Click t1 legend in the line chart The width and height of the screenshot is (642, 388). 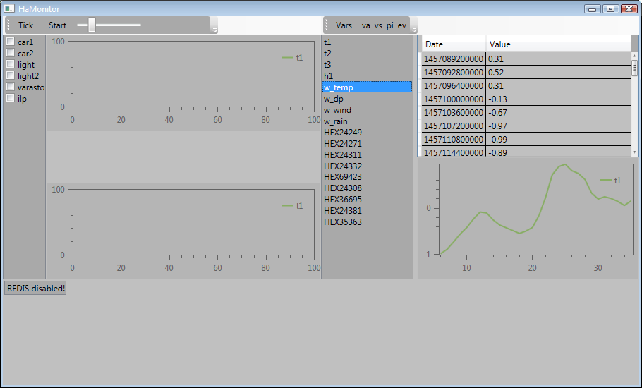click(x=611, y=180)
